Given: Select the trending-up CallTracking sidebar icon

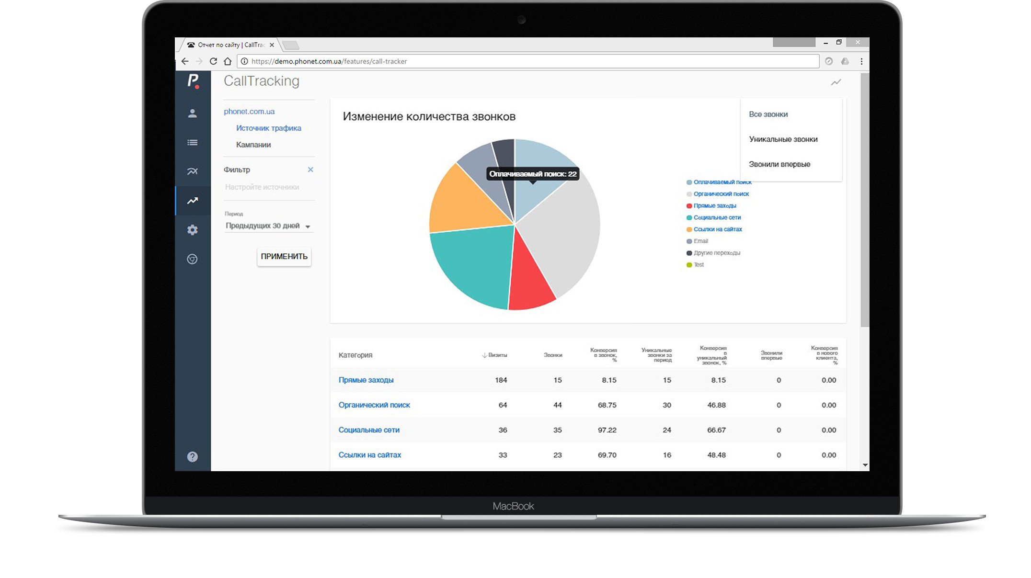Looking at the screenshot, I should pyautogui.click(x=193, y=201).
